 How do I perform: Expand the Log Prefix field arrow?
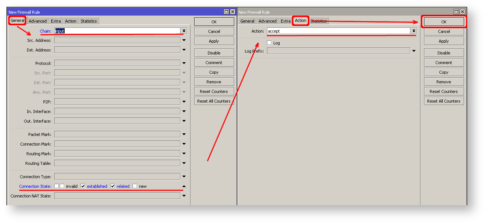(x=414, y=51)
